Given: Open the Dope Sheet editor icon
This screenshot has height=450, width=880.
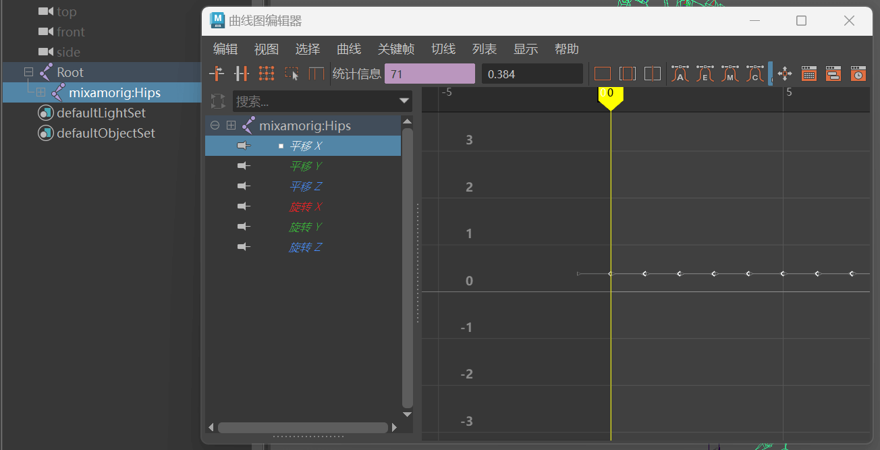Looking at the screenshot, I should [809, 74].
